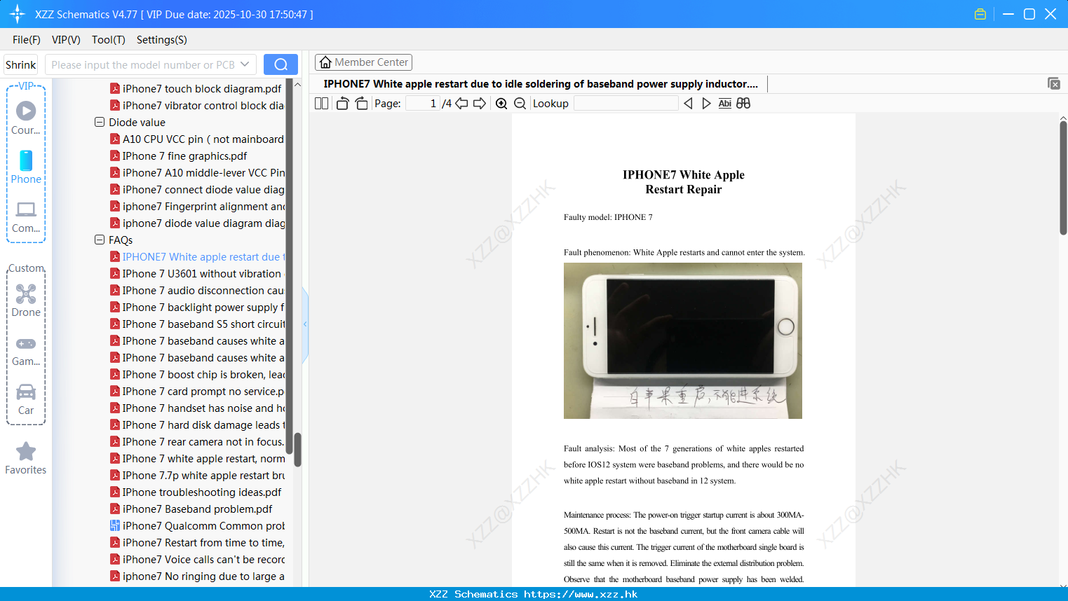This screenshot has height=601, width=1068.
Task: Open IPhone 7 baseband S5 short circuit
Action: (197, 324)
